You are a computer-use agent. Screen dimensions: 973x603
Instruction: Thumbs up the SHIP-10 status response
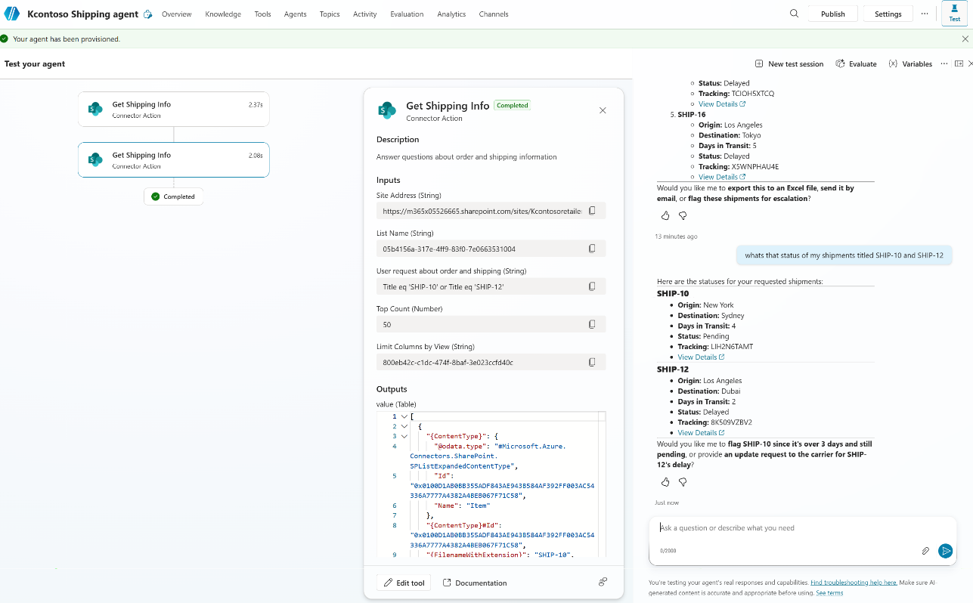[x=665, y=482]
